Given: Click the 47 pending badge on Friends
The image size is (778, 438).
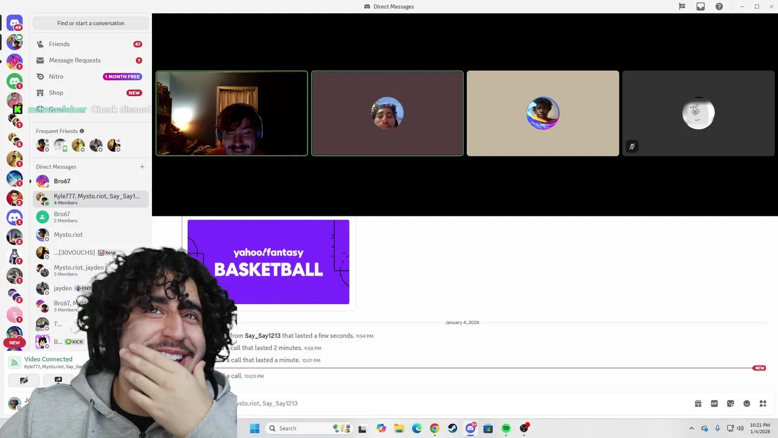Looking at the screenshot, I should [138, 44].
